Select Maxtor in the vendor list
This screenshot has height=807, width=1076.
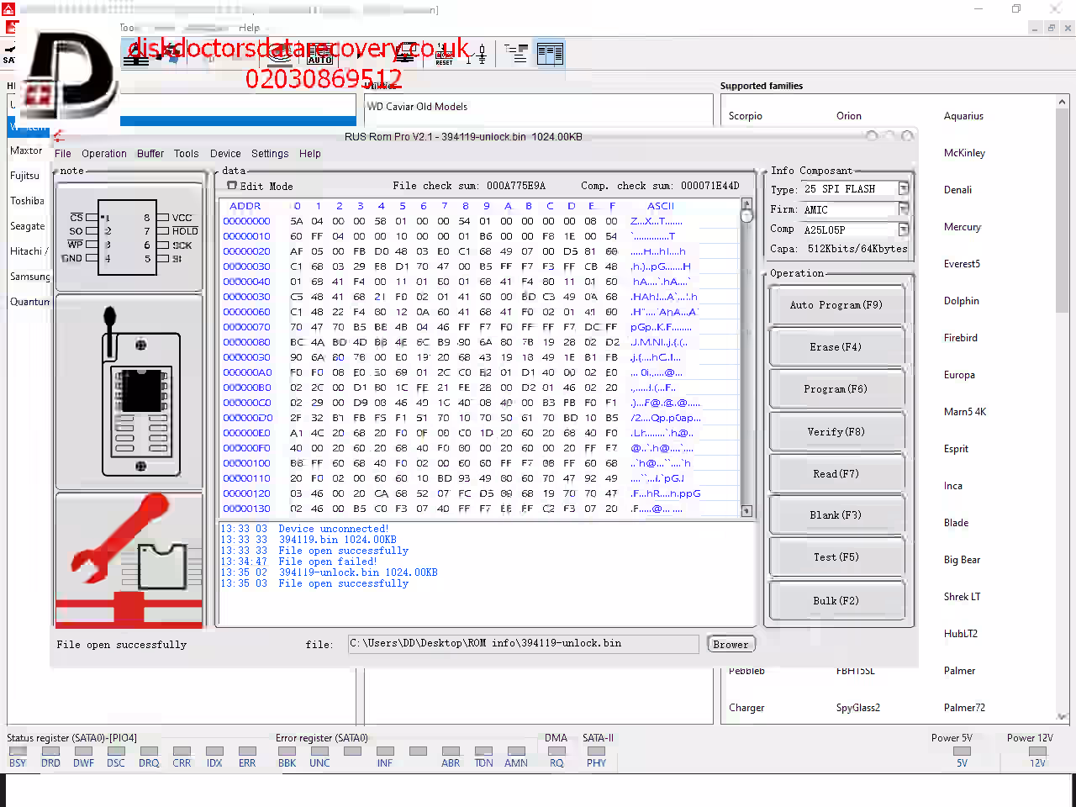(26, 150)
